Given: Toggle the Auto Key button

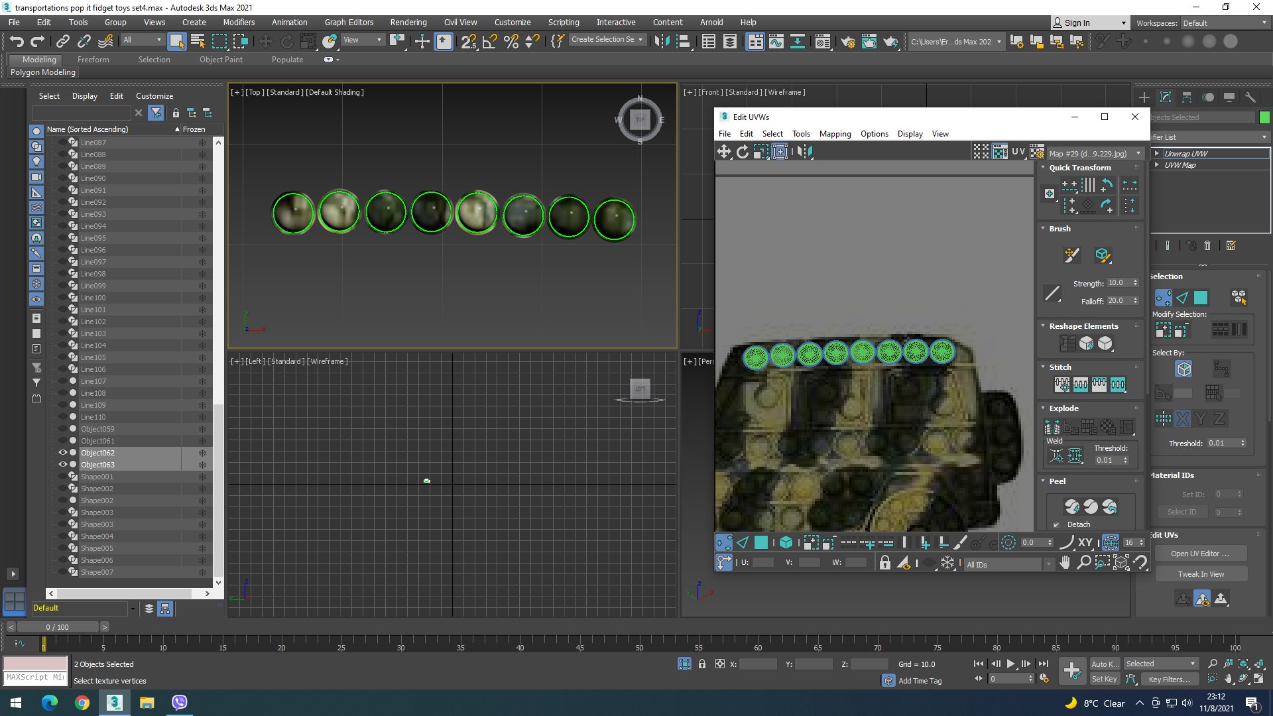Looking at the screenshot, I should [x=1104, y=664].
